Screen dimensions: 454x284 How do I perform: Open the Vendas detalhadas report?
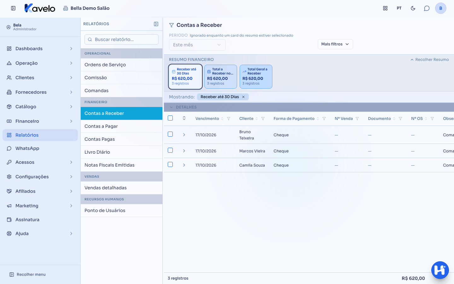point(121,188)
